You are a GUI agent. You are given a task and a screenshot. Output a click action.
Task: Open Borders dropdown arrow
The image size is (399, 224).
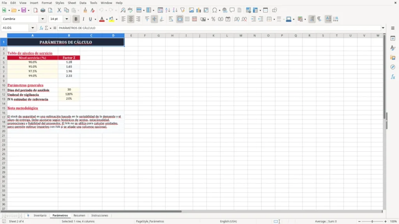[x=274, y=19]
